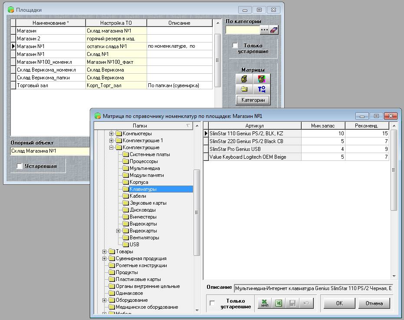Screen dimensions: 404x320
Task: Toggle the Устаревшая checkbox
Action: point(20,166)
